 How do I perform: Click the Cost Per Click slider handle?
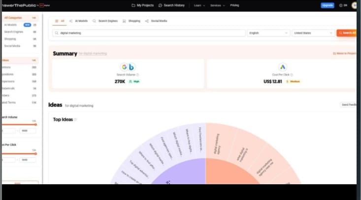pyautogui.click(x=35, y=154)
